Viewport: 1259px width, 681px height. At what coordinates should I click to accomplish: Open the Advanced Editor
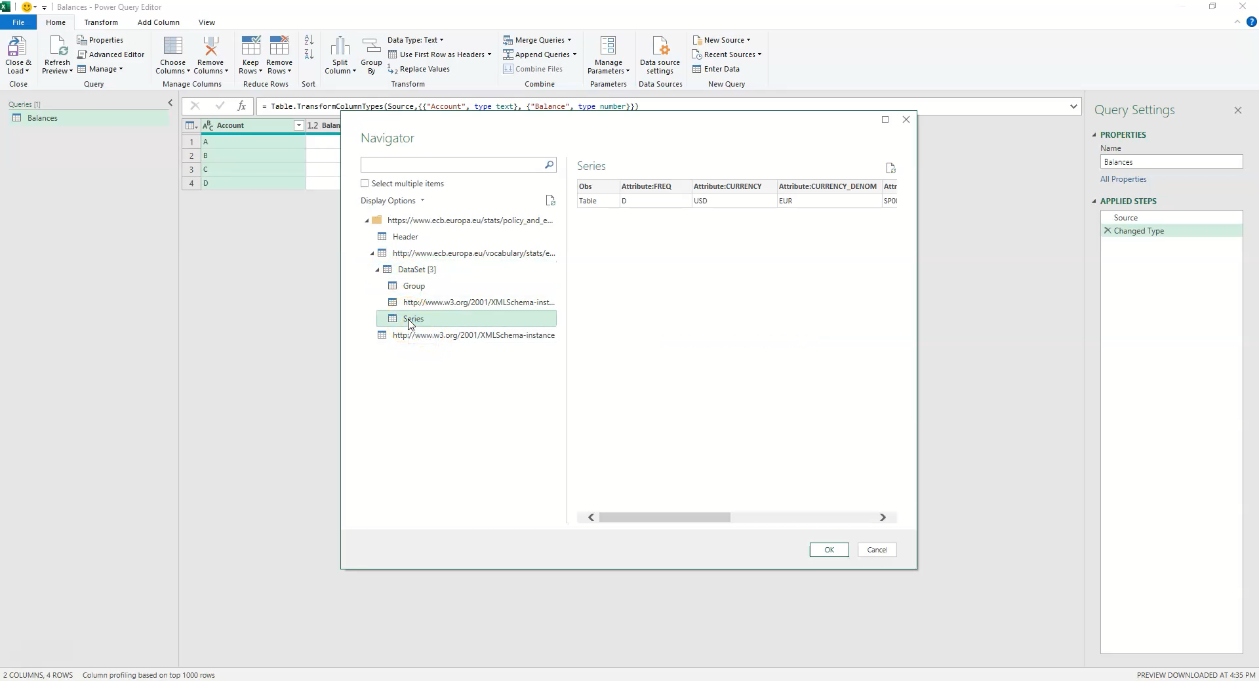click(x=111, y=54)
